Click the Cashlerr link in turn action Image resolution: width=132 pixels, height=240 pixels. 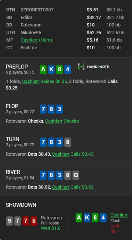[x=61, y=154]
